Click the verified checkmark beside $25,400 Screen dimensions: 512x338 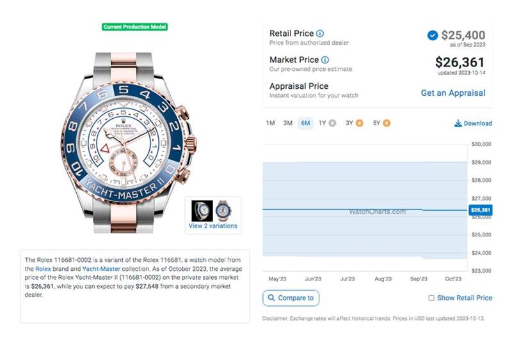coord(433,36)
